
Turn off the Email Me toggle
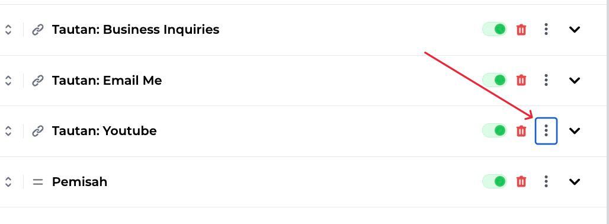(495, 80)
